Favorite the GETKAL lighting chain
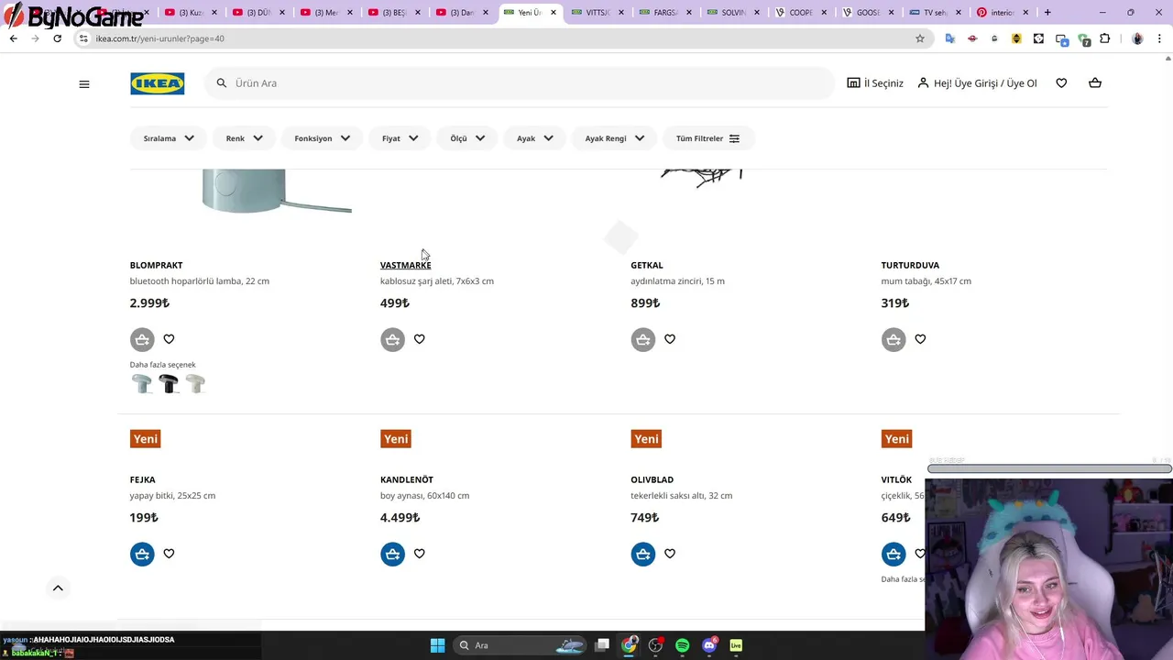 [670, 339]
